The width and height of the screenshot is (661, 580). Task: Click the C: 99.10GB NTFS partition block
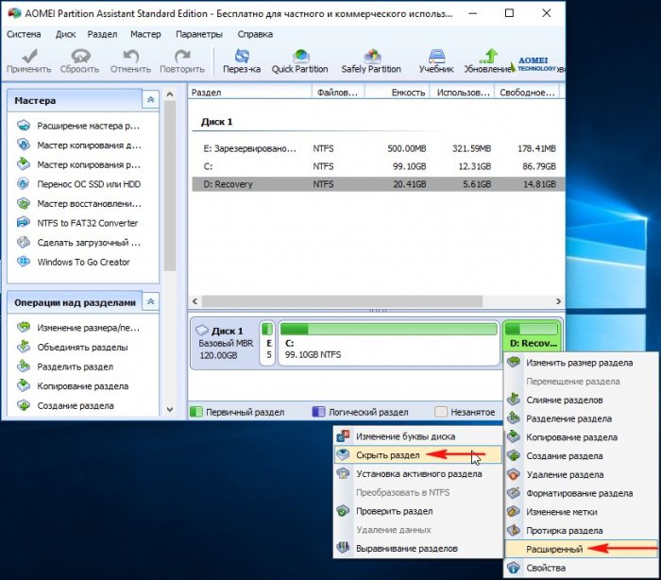point(389,343)
